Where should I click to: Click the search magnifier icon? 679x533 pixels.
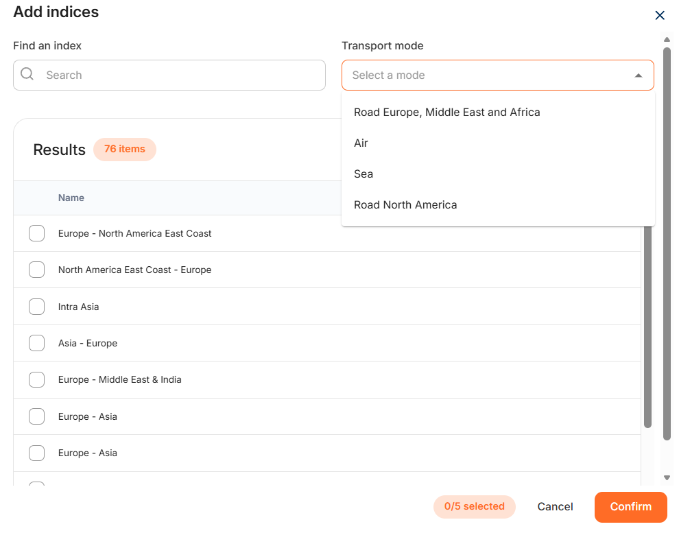(27, 75)
